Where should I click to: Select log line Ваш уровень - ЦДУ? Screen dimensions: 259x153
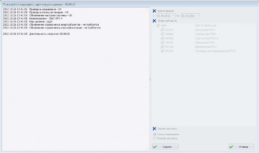(28, 22)
